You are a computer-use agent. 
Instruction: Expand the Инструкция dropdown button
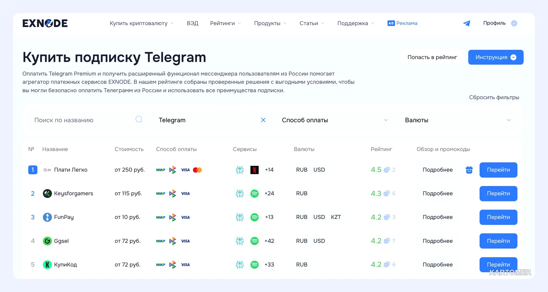tap(496, 57)
